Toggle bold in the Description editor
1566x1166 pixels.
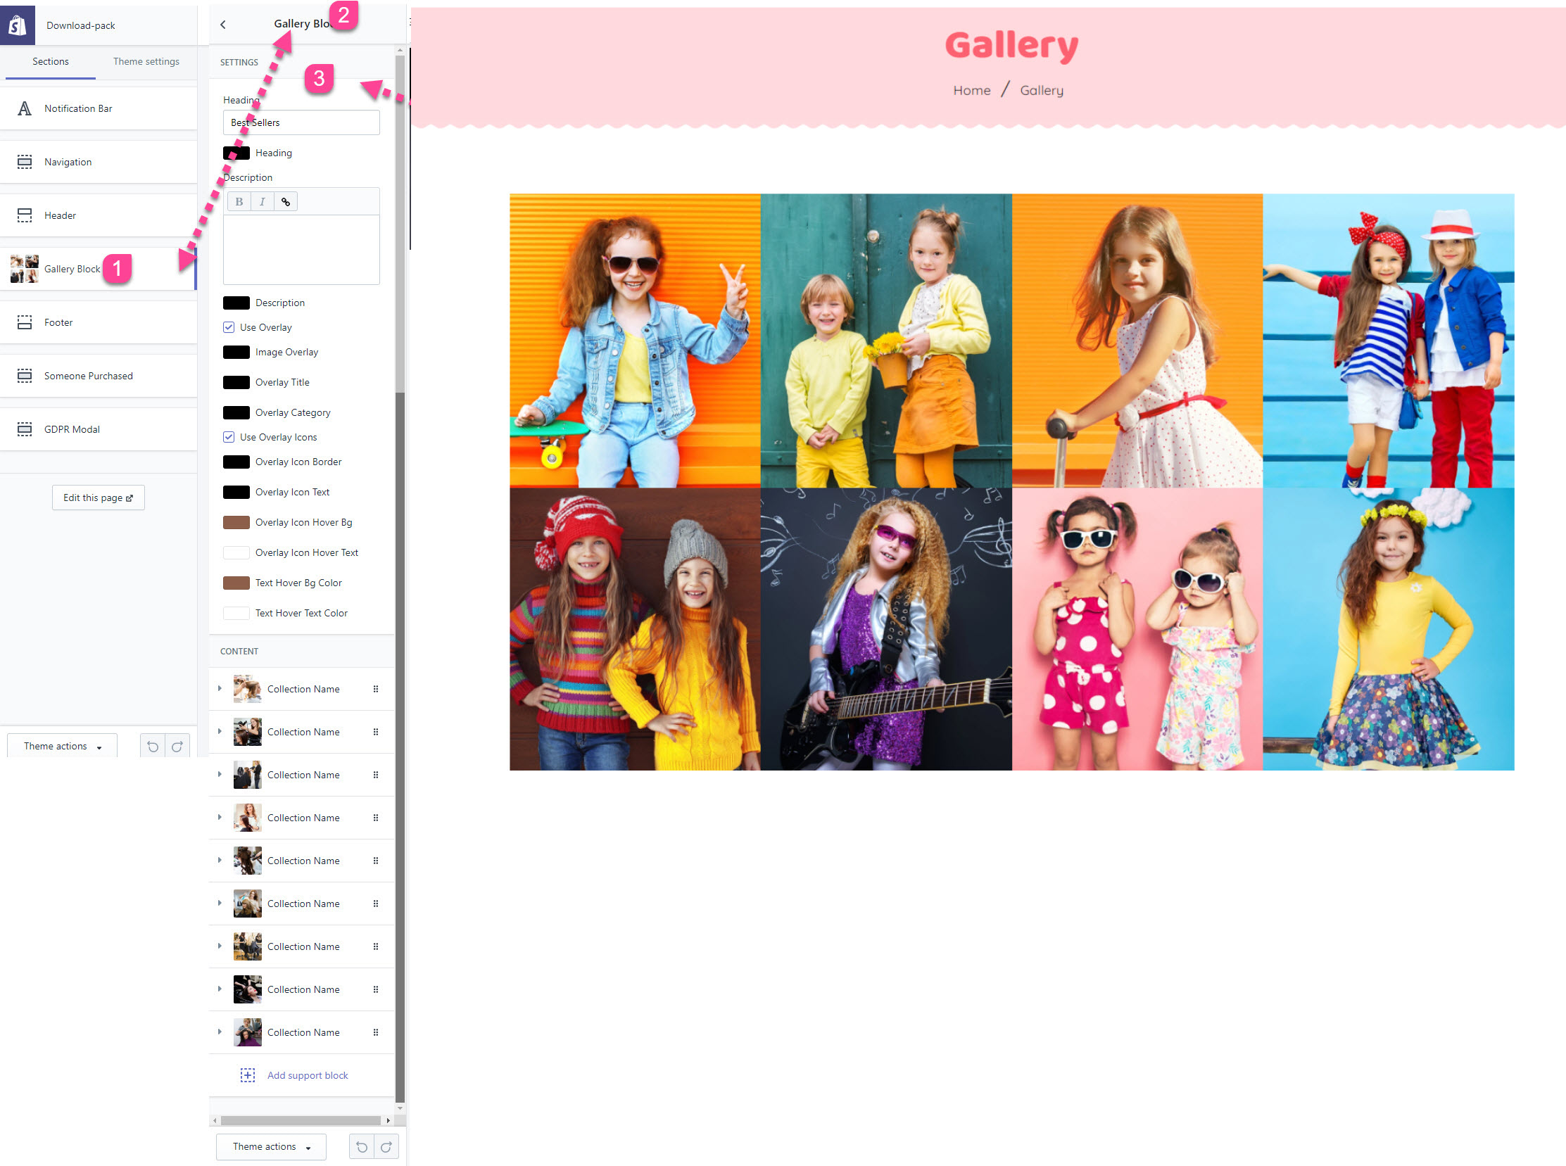pos(239,202)
